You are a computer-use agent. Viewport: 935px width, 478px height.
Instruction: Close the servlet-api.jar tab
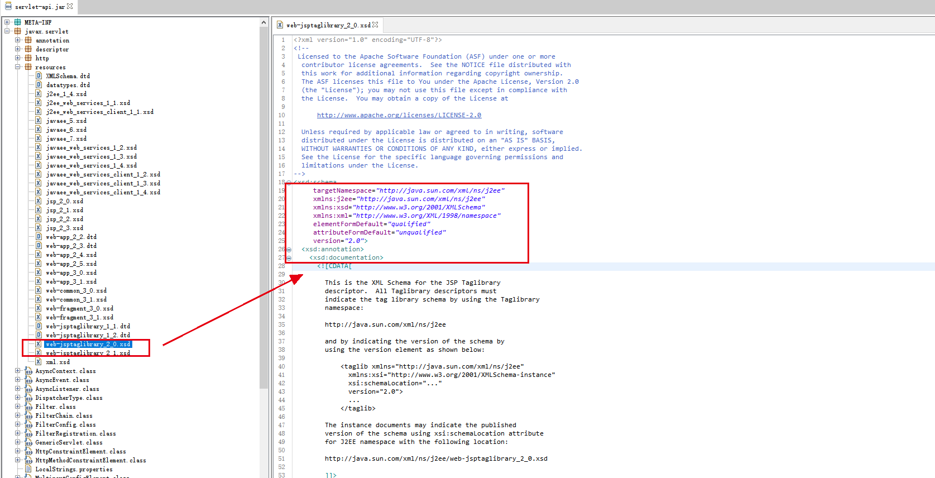[x=70, y=6]
